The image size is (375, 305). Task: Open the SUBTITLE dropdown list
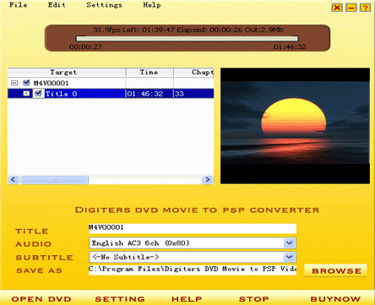pyautogui.click(x=193, y=257)
